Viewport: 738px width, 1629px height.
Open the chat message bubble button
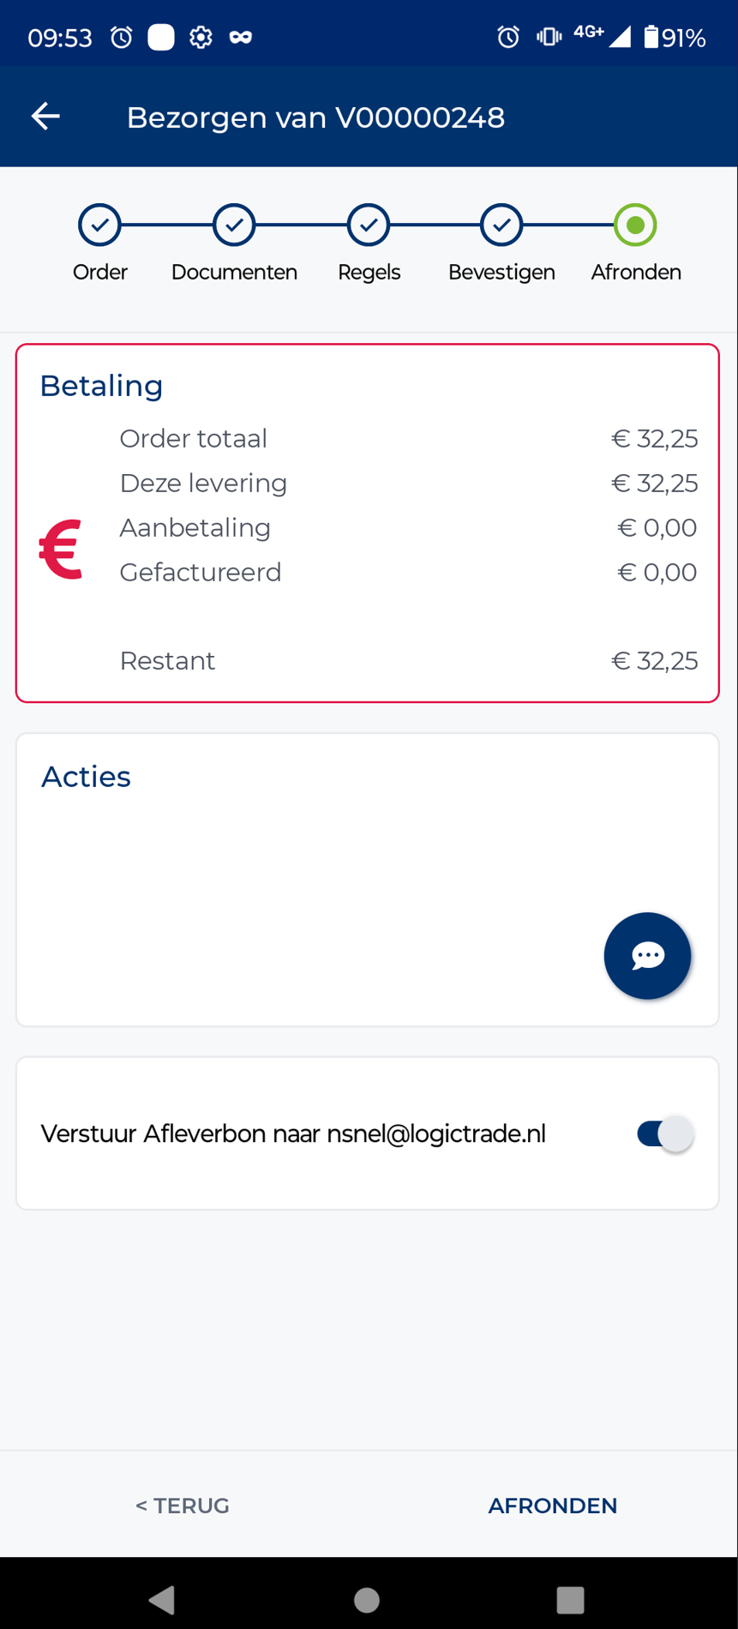pos(647,955)
